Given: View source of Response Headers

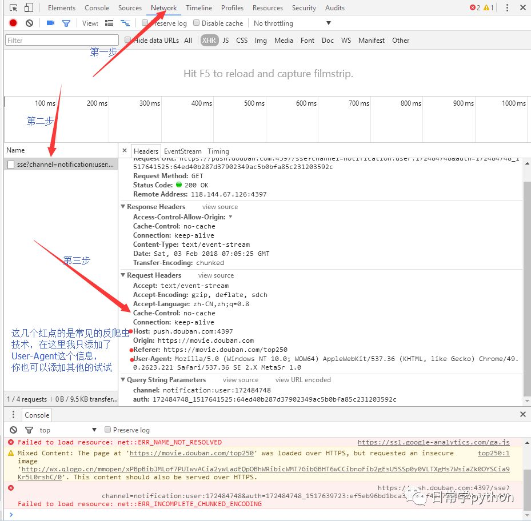Looking at the screenshot, I should point(220,206).
